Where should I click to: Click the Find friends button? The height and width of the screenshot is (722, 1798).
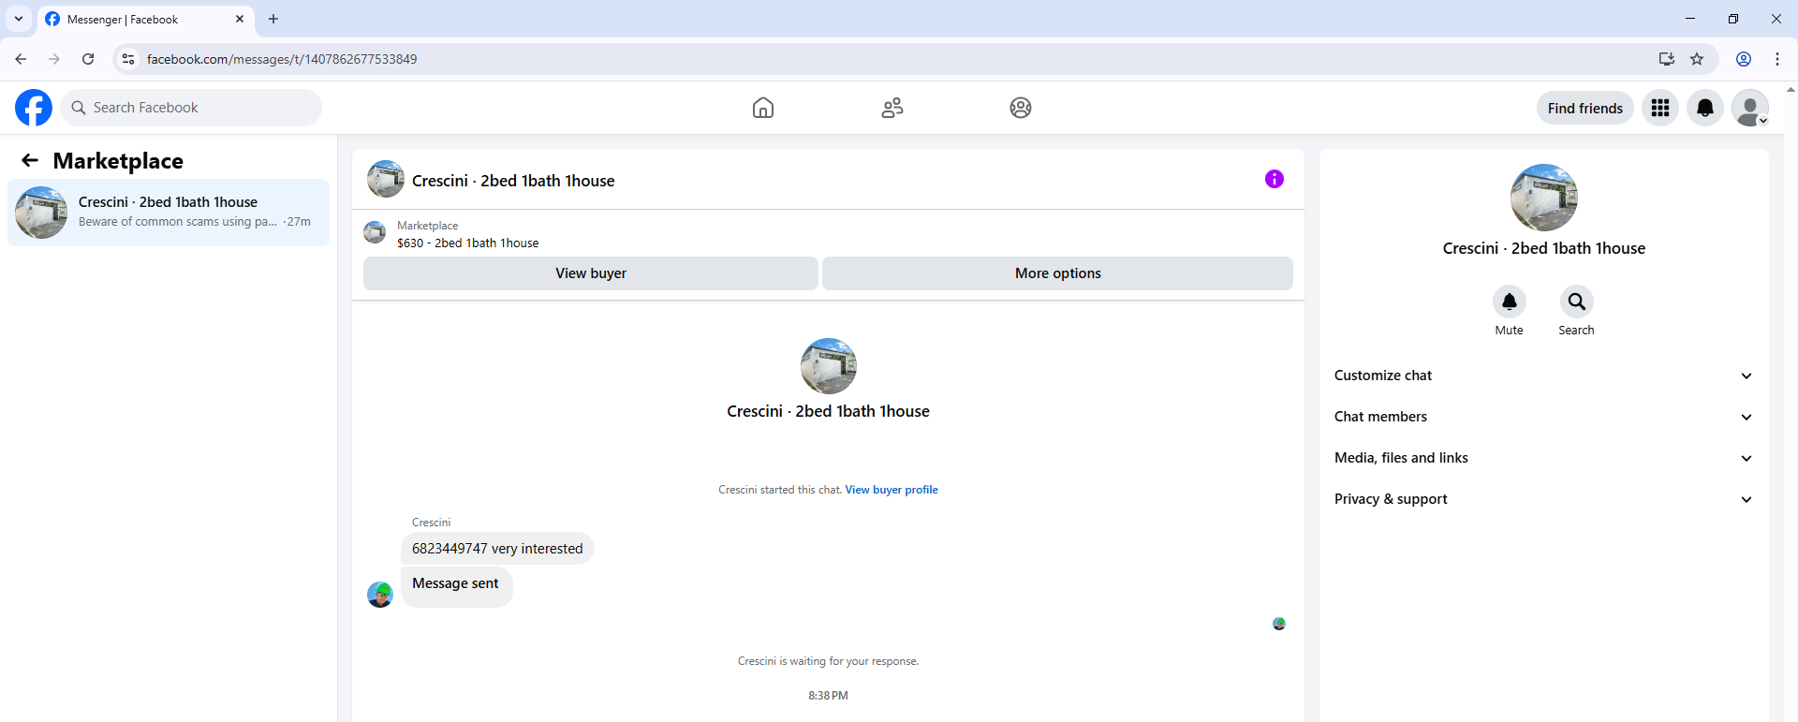[x=1585, y=108]
